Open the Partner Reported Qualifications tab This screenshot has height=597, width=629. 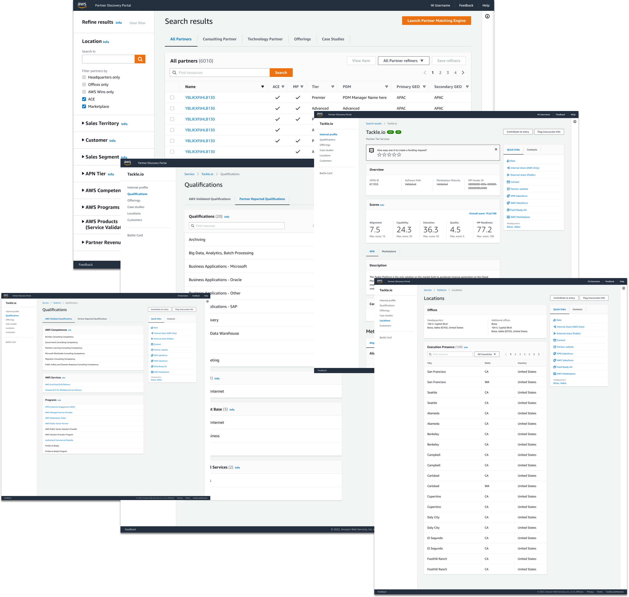262,199
